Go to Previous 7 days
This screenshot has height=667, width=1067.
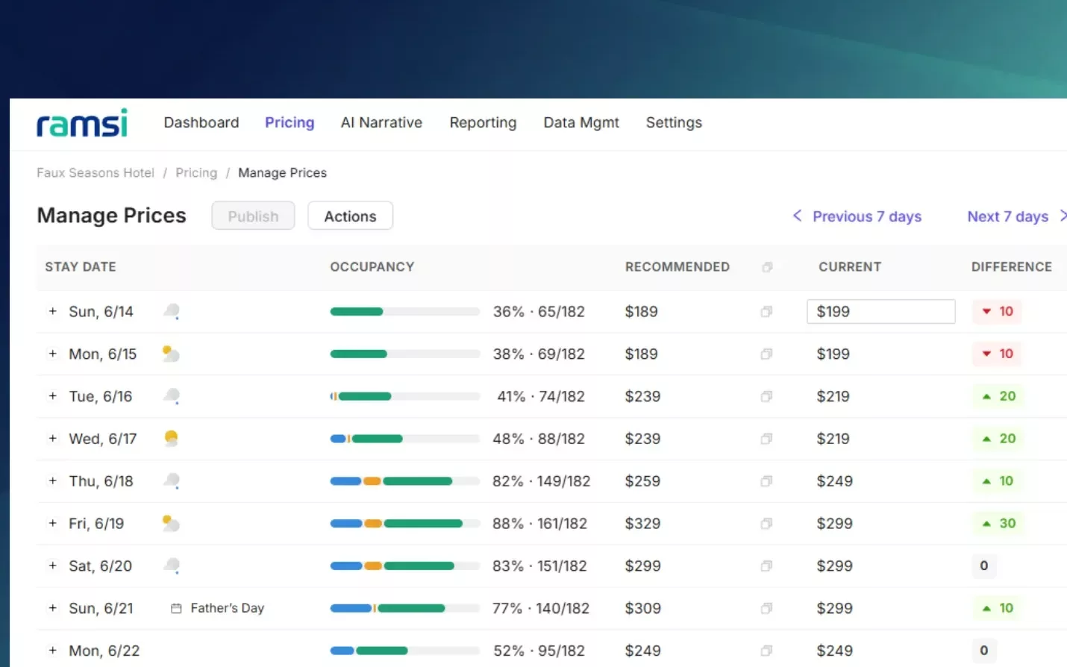coord(857,216)
